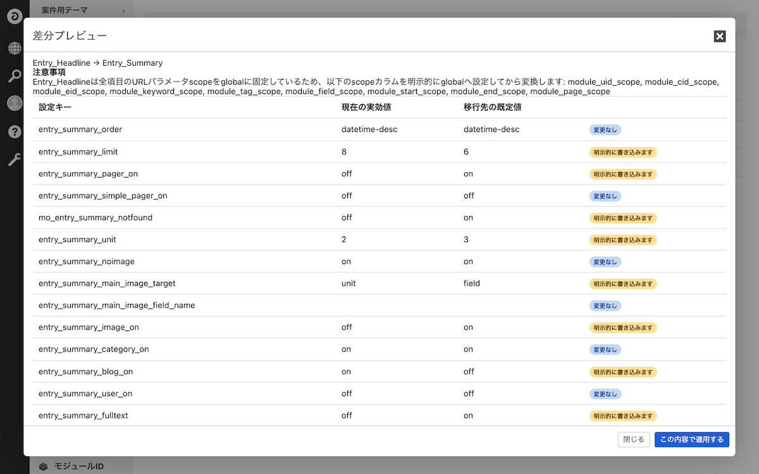
Task: Click current value 8 of entry_summary_limit
Action: tap(344, 152)
